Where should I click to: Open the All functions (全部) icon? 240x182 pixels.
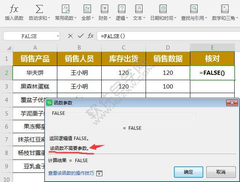(x=87, y=9)
